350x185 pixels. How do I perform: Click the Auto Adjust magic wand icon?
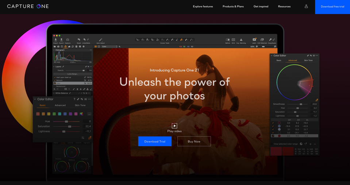100,40
